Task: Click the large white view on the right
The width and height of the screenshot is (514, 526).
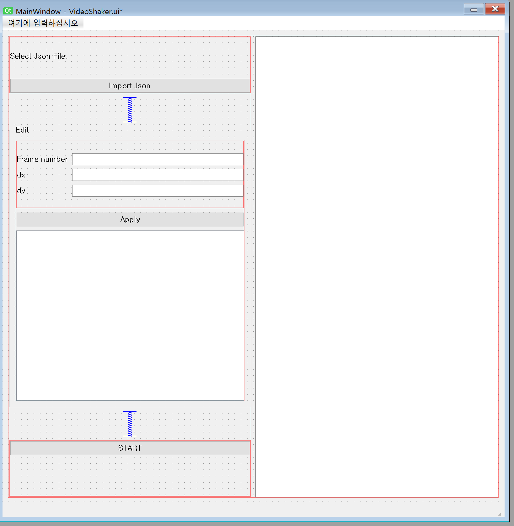Action: click(377, 267)
